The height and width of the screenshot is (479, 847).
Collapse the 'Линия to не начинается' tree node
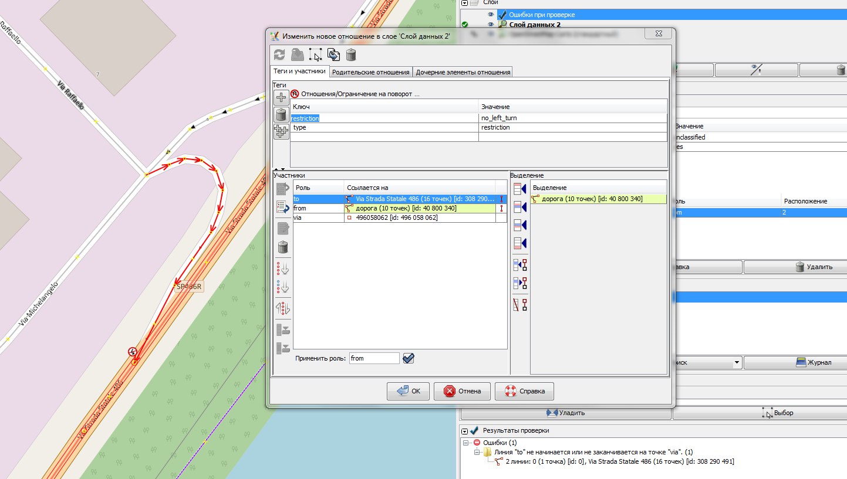pyautogui.click(x=477, y=452)
